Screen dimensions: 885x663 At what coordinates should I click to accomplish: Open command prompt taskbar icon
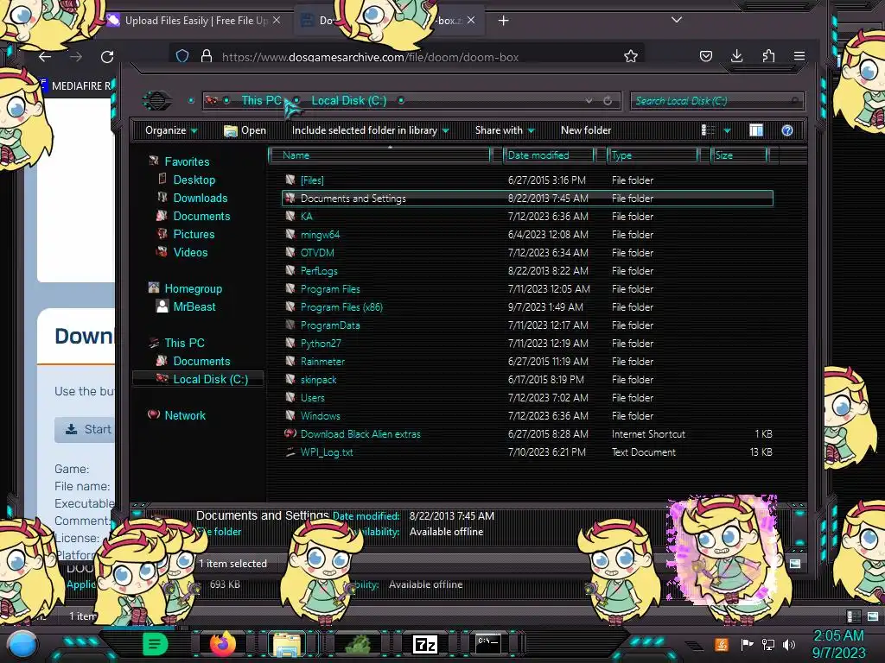487,643
